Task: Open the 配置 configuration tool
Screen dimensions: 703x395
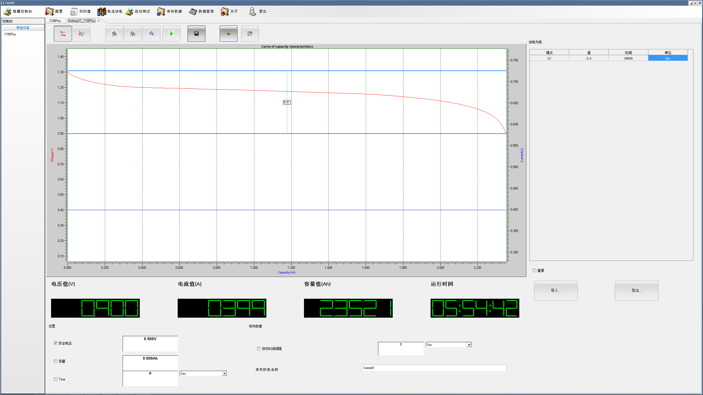Action: click(54, 11)
